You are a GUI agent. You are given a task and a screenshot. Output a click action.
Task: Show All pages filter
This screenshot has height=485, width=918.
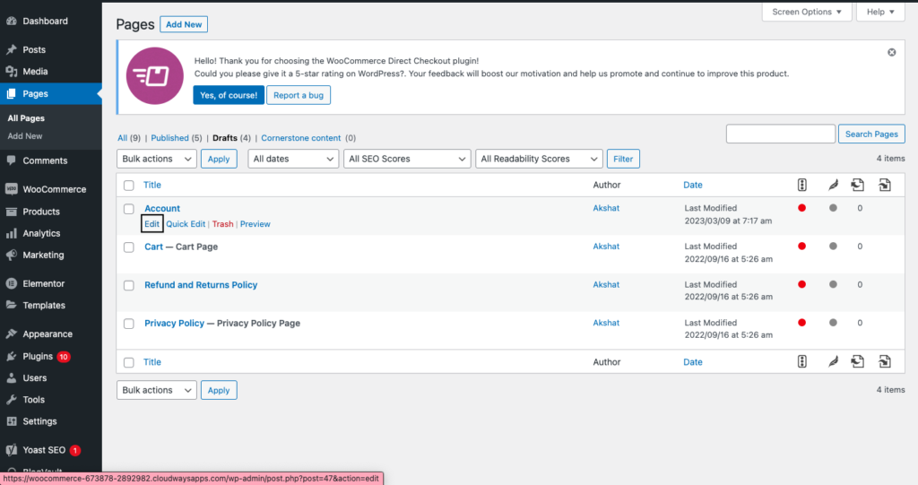(122, 138)
